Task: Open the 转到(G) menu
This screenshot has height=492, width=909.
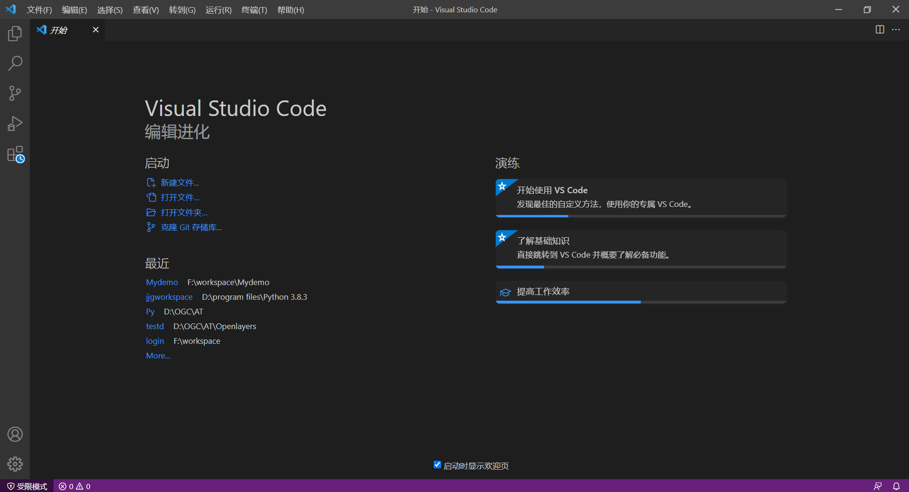Action: click(x=182, y=10)
